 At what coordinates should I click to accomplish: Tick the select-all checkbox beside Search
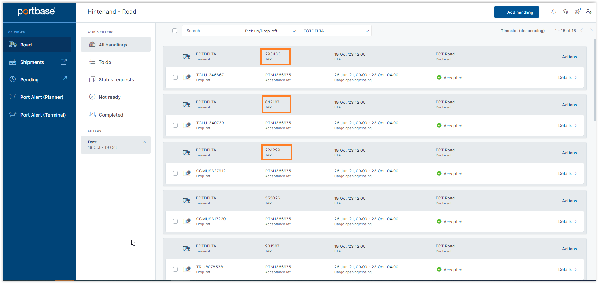174,31
